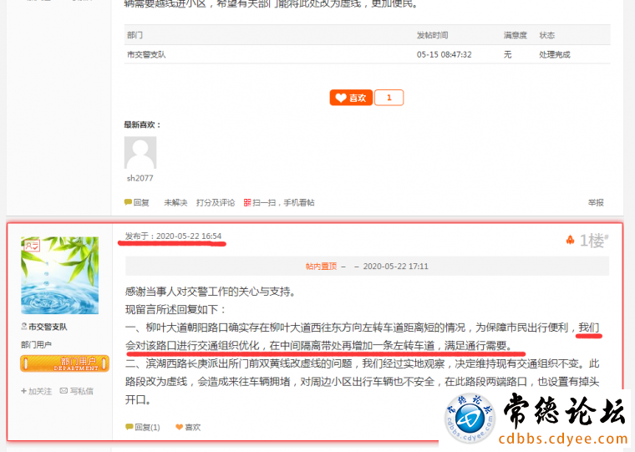
Task: Send private message via 写私信 envelope
Action: (x=77, y=391)
